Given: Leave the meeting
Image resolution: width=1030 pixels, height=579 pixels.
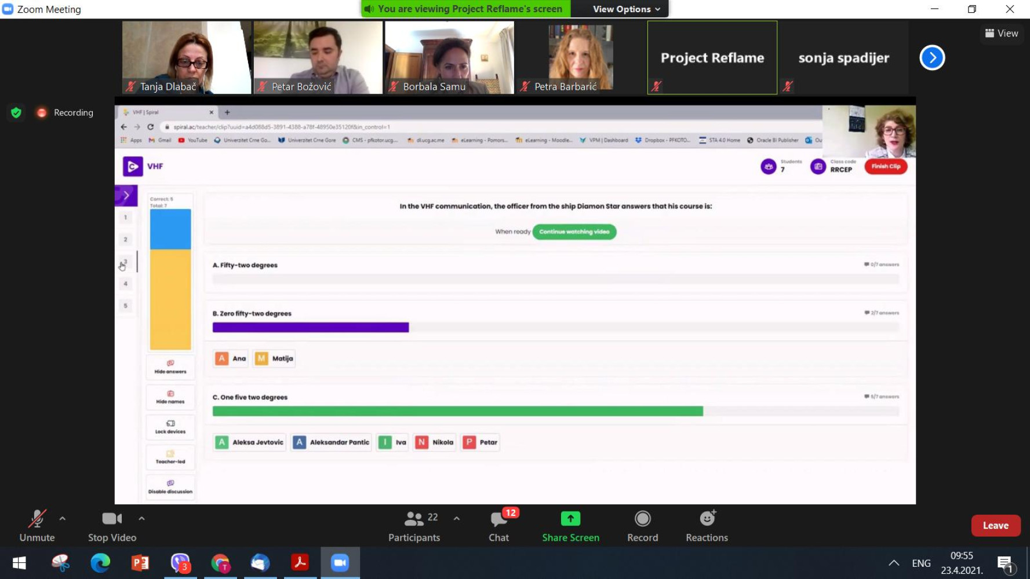Looking at the screenshot, I should click(995, 526).
